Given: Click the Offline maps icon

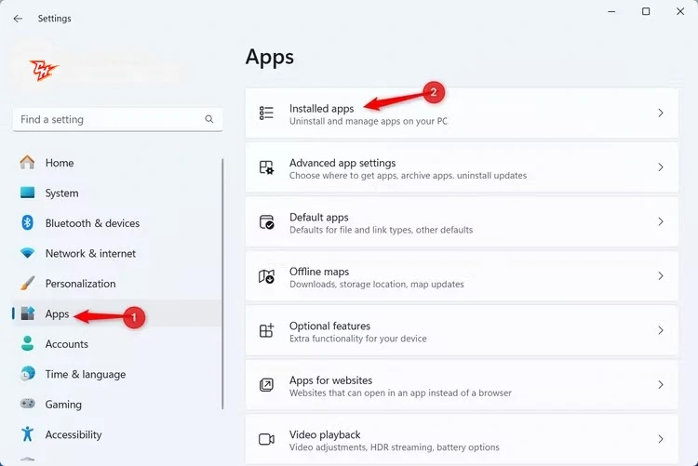Looking at the screenshot, I should (x=266, y=276).
